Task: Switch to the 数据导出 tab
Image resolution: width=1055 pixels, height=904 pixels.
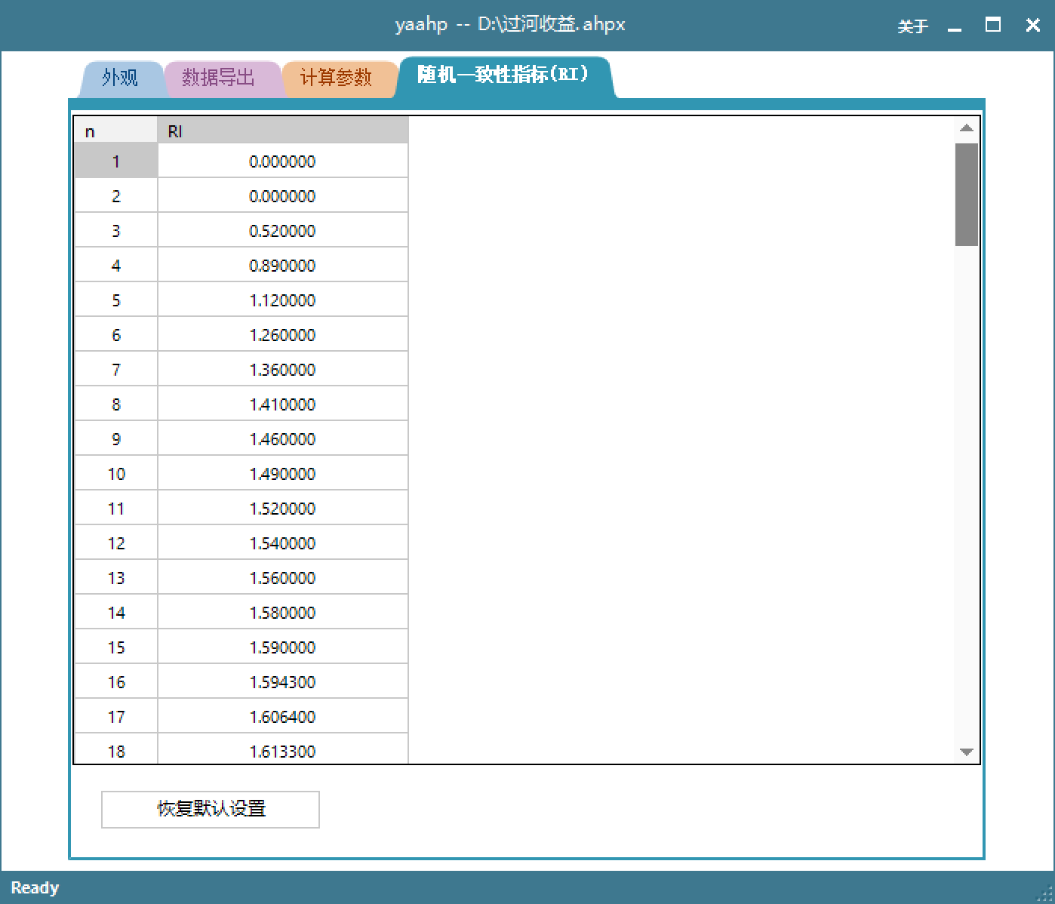Action: [x=219, y=78]
